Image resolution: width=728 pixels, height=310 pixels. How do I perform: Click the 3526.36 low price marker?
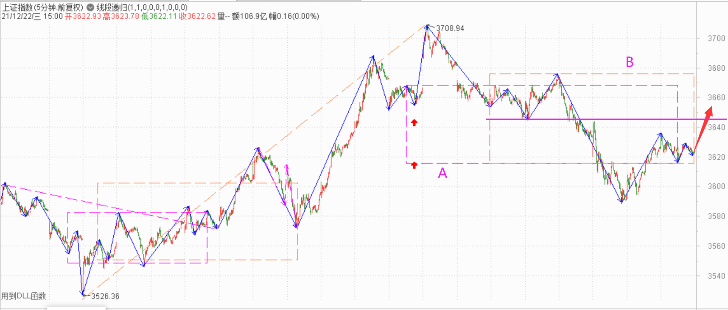tap(105, 296)
